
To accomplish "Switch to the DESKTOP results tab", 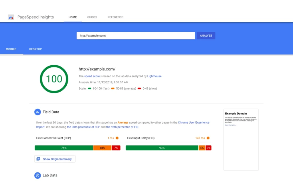I will tap(35, 49).
